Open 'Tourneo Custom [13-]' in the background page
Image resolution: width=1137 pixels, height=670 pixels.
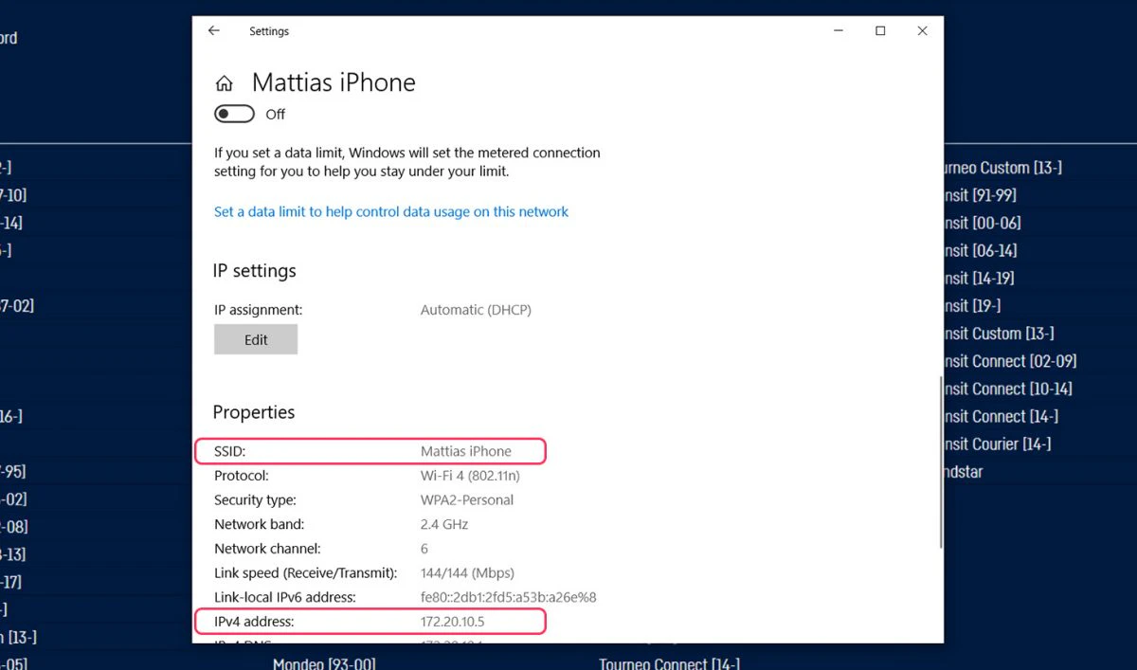[1002, 168]
